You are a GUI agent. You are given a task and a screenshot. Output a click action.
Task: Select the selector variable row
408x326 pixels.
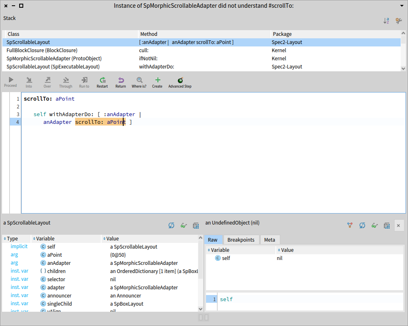100,279
